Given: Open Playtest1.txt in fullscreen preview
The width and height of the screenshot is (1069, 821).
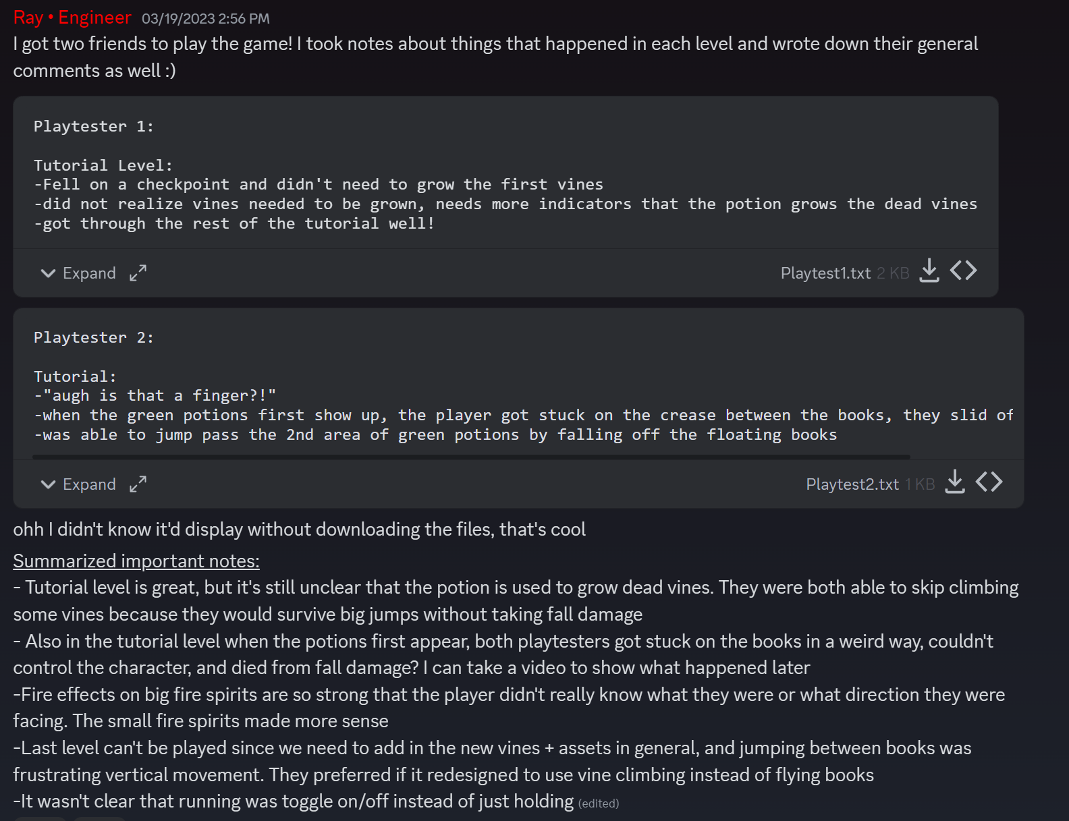Looking at the screenshot, I should click(138, 273).
